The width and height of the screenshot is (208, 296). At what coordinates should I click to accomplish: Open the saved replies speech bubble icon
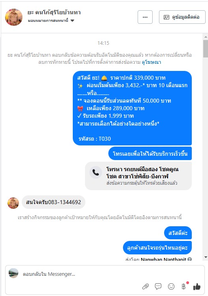pyautogui.click(x=158, y=286)
